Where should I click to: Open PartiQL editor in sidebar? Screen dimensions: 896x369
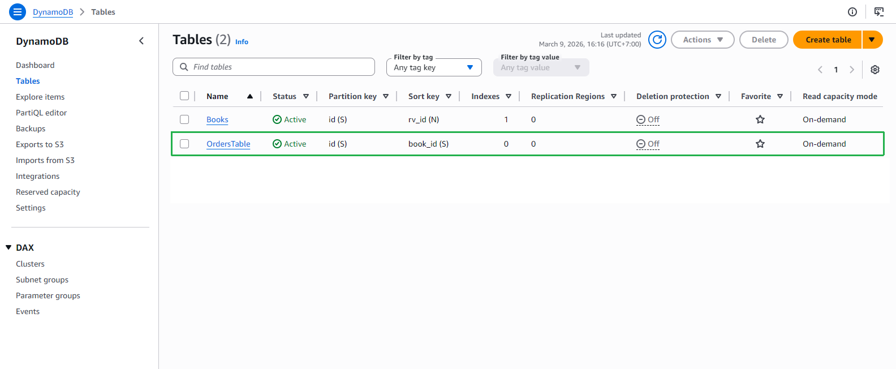tap(41, 113)
